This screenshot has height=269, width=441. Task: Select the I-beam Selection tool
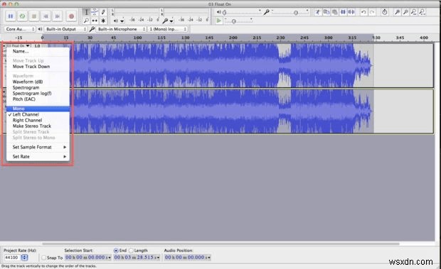[86, 12]
